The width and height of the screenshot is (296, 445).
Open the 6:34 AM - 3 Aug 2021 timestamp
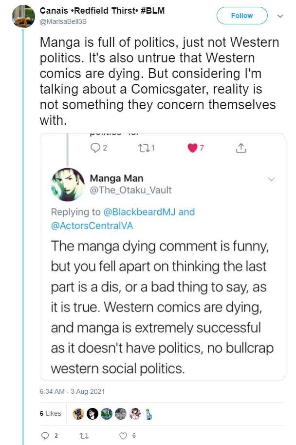click(x=73, y=392)
